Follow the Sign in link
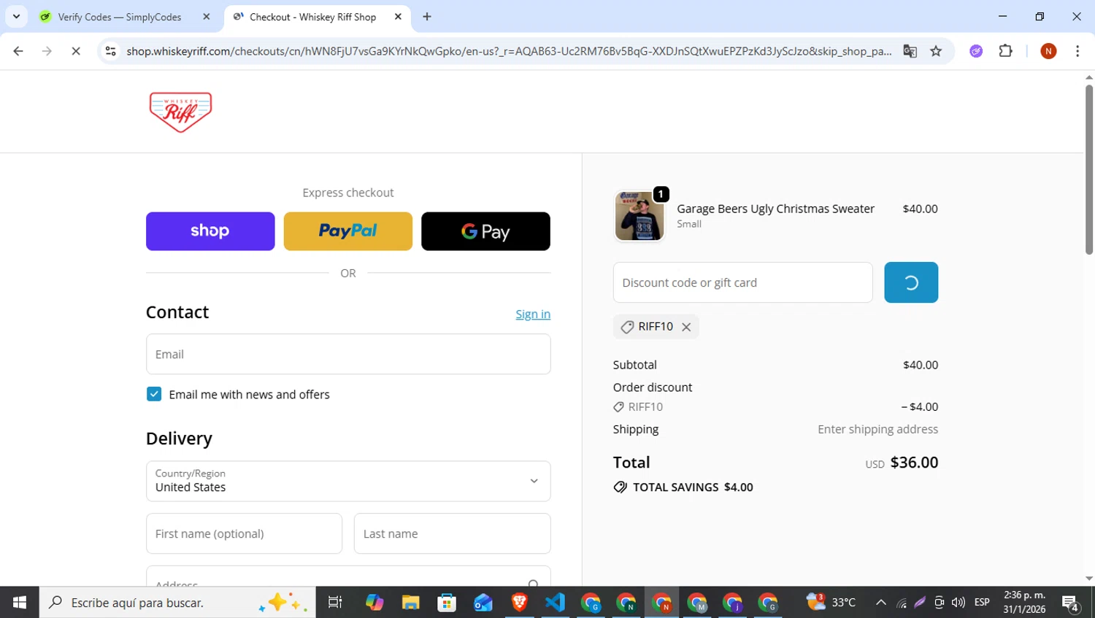The image size is (1095, 618). (533, 314)
